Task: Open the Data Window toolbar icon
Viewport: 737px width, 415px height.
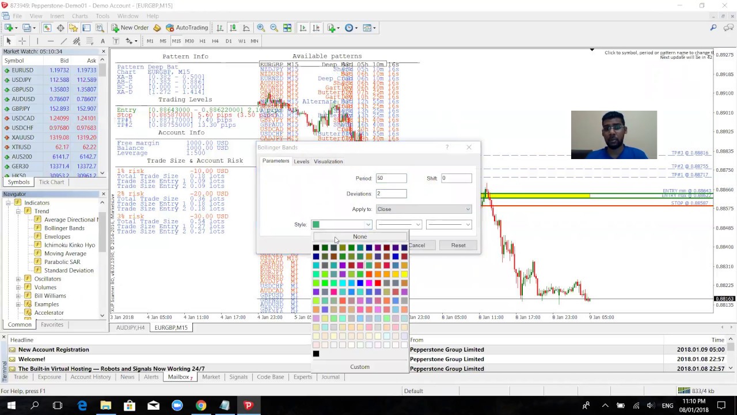Action: click(x=60, y=28)
